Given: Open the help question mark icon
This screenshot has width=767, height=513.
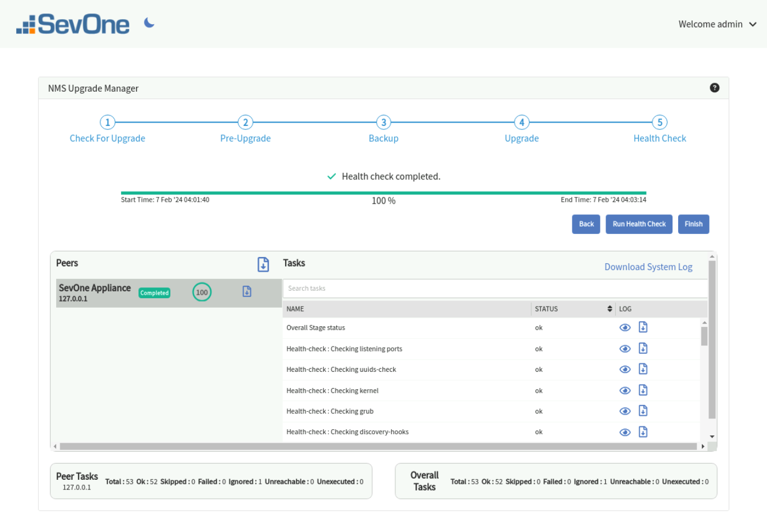Looking at the screenshot, I should pos(714,88).
